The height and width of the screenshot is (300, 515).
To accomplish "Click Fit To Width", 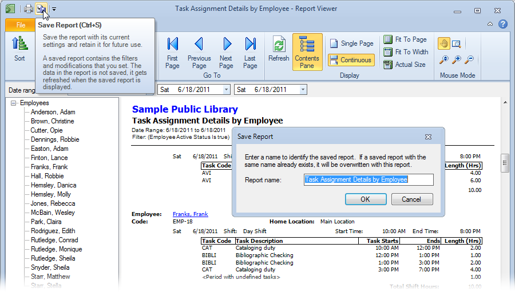I will (406, 52).
